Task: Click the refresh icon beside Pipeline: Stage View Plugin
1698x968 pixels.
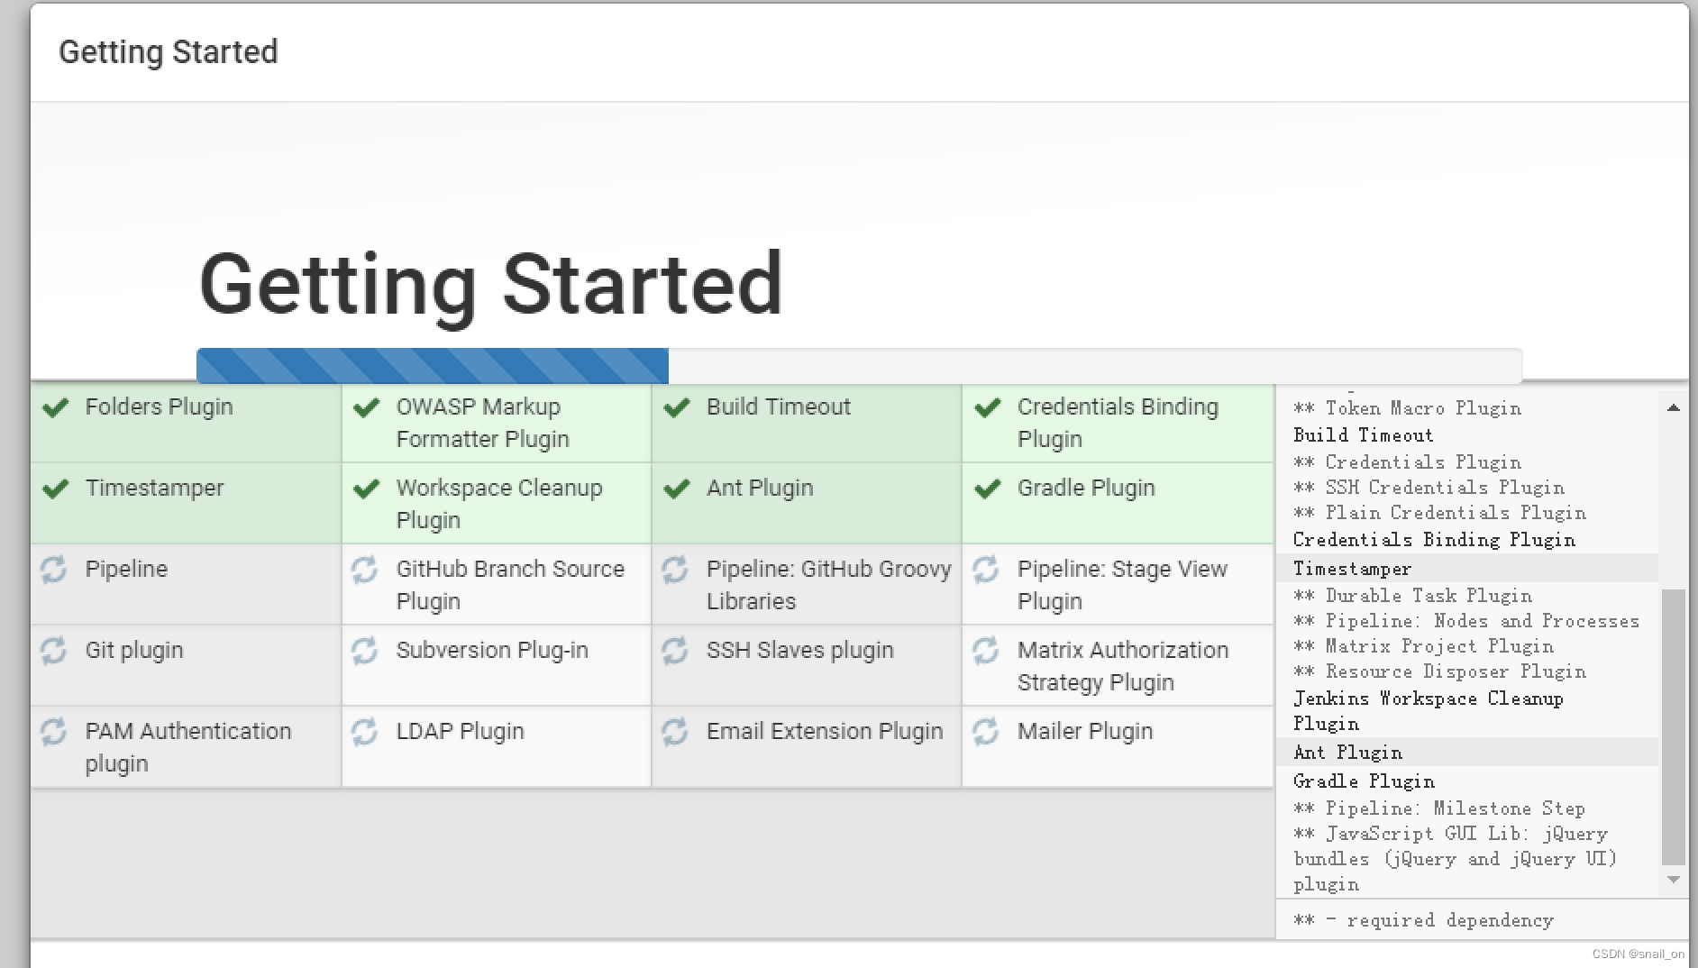Action: [x=986, y=569]
